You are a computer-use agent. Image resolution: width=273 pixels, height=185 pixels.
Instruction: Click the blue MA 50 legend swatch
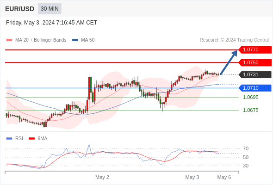[75, 40]
